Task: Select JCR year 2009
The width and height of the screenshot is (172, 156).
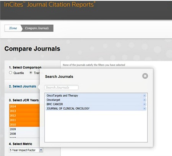Action: [24, 129]
